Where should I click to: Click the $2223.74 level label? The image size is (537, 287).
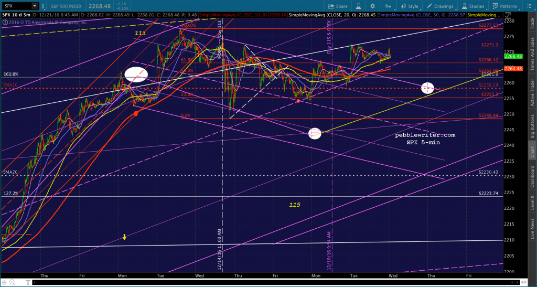pyautogui.click(x=488, y=194)
